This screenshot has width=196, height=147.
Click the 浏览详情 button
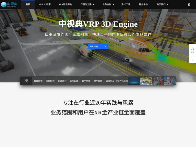tap(98, 47)
